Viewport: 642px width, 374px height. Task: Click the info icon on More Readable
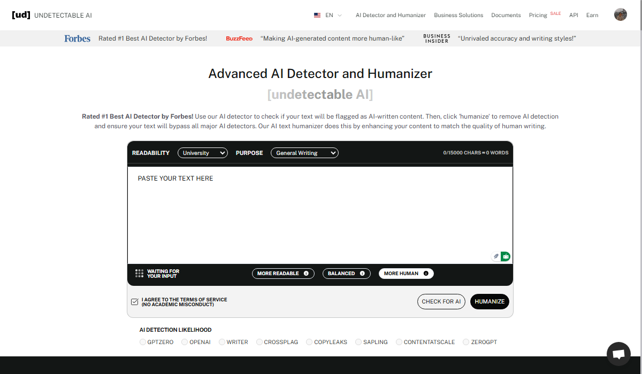[306, 274]
